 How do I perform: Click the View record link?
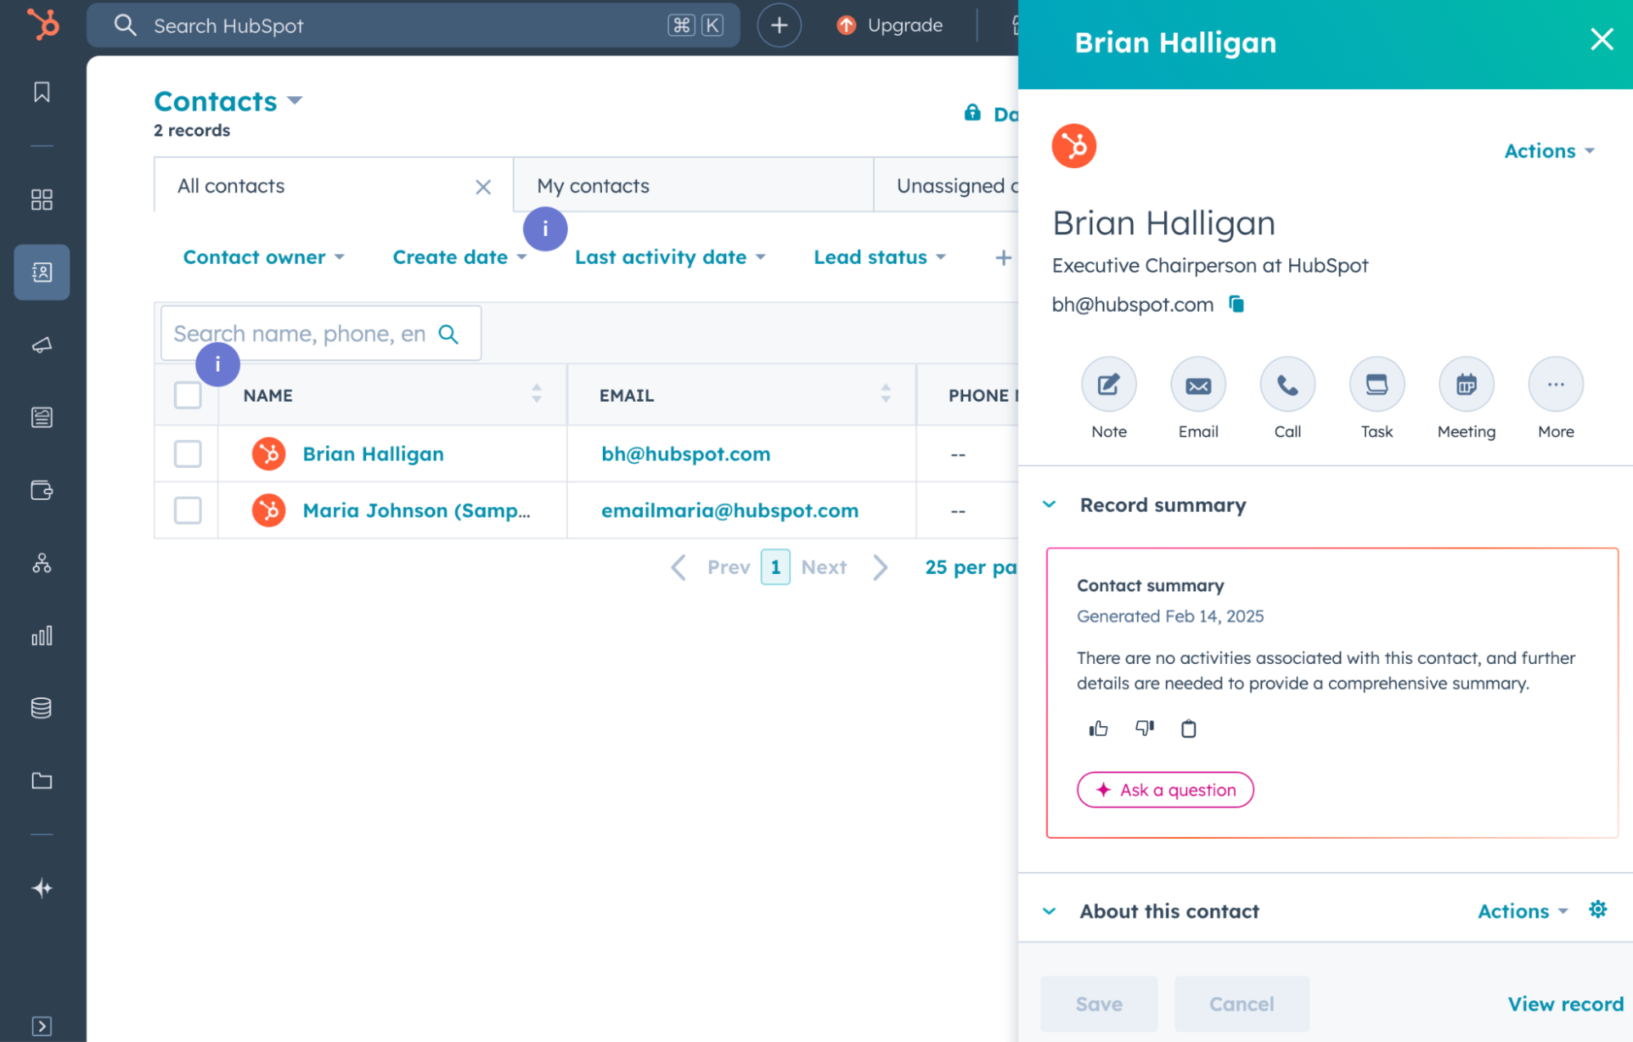[1565, 1004]
